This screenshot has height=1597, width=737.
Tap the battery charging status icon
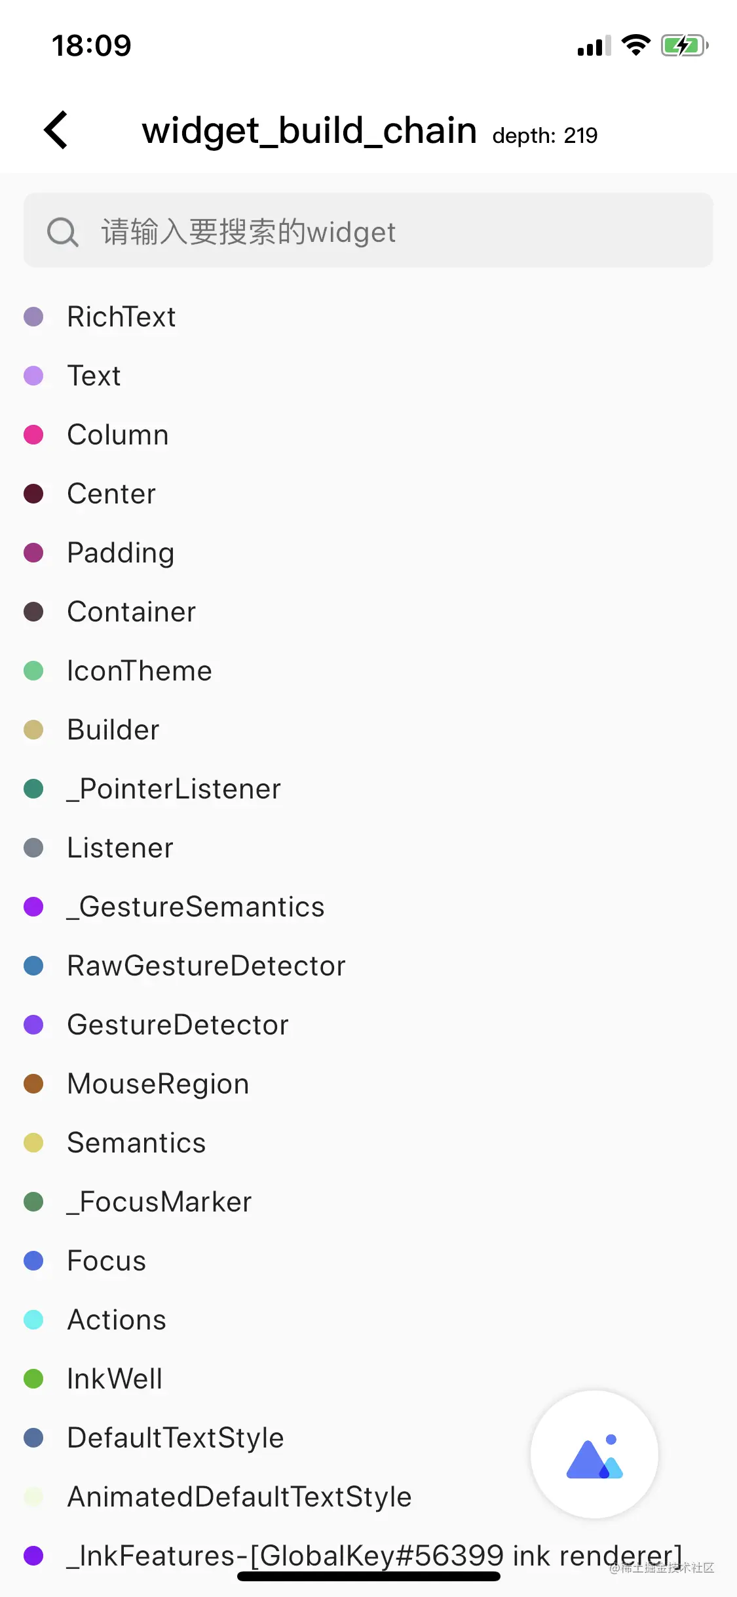[x=685, y=46]
